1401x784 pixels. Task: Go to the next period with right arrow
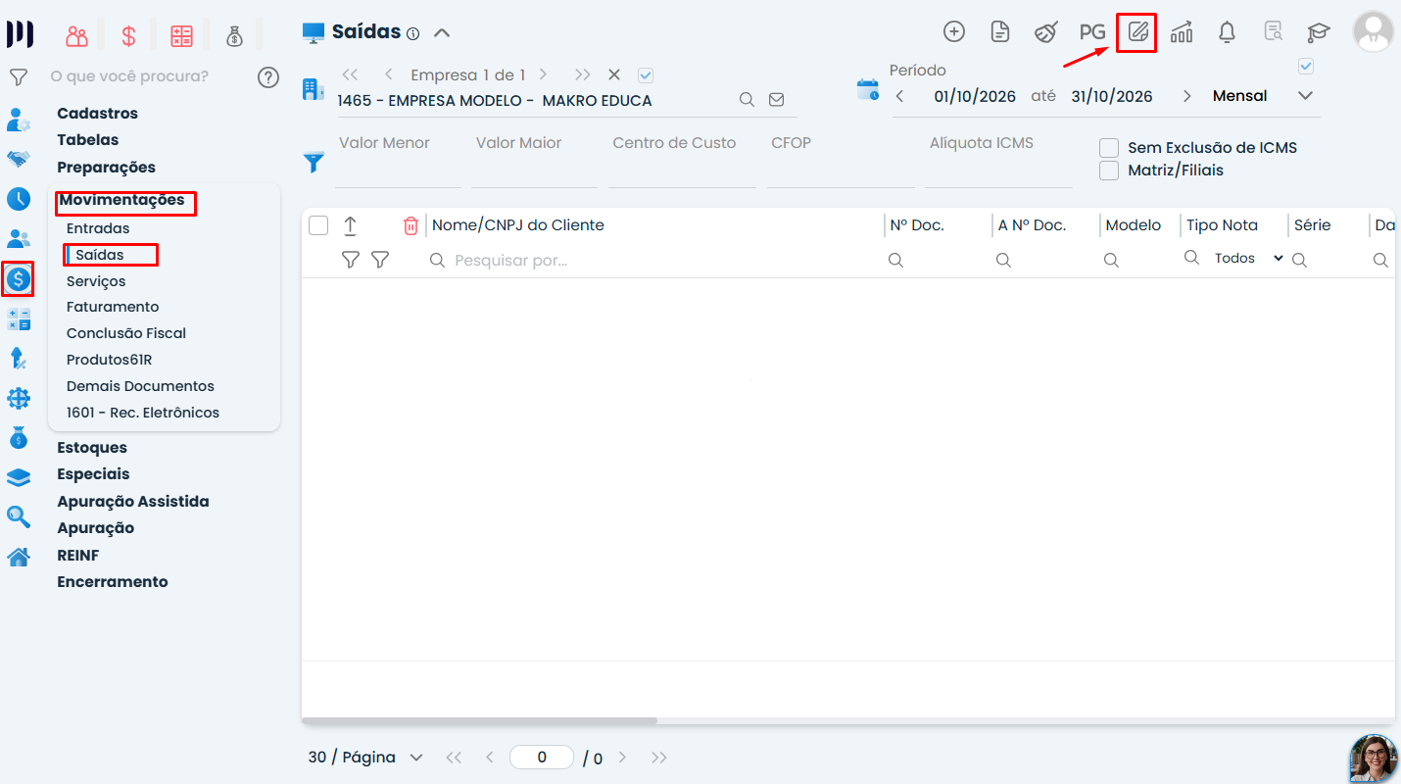click(x=1187, y=96)
